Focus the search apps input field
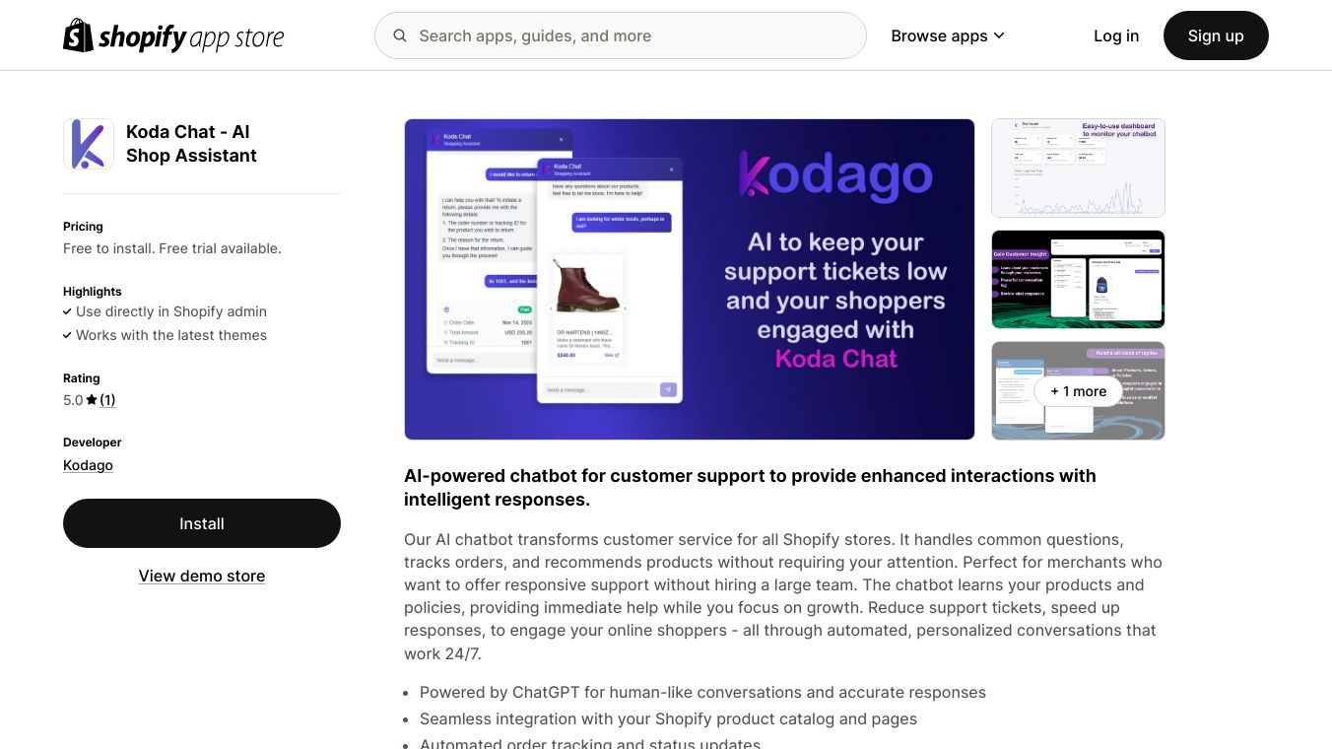The width and height of the screenshot is (1332, 749). [x=621, y=35]
